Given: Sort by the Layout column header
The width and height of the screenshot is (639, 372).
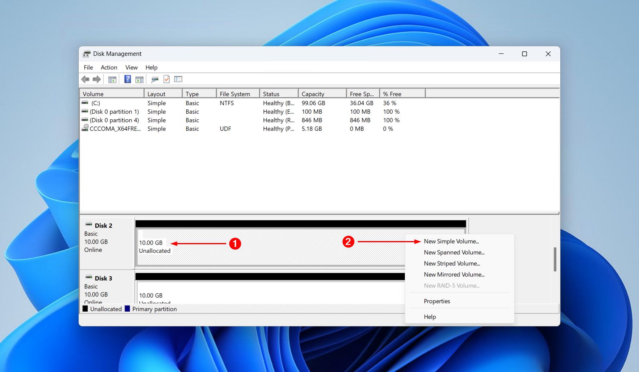Looking at the screenshot, I should [163, 94].
